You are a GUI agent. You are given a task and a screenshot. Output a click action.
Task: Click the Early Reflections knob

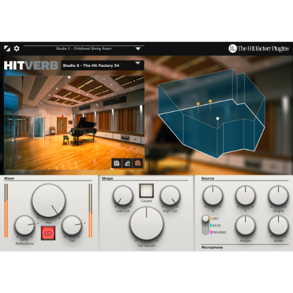25,225
